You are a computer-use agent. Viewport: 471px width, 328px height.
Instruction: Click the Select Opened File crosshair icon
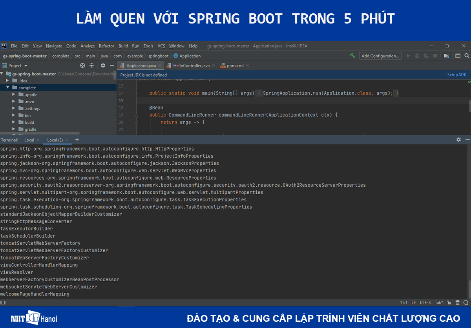82,66
